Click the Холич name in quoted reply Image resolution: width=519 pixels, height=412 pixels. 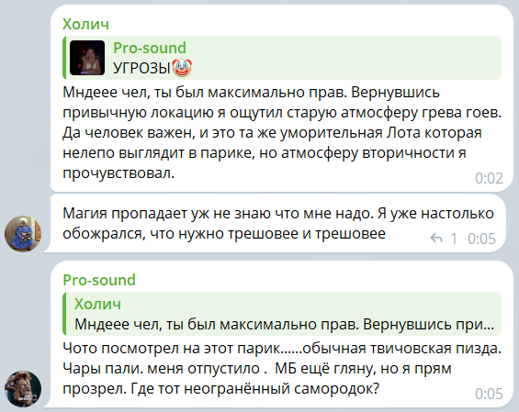(x=97, y=304)
